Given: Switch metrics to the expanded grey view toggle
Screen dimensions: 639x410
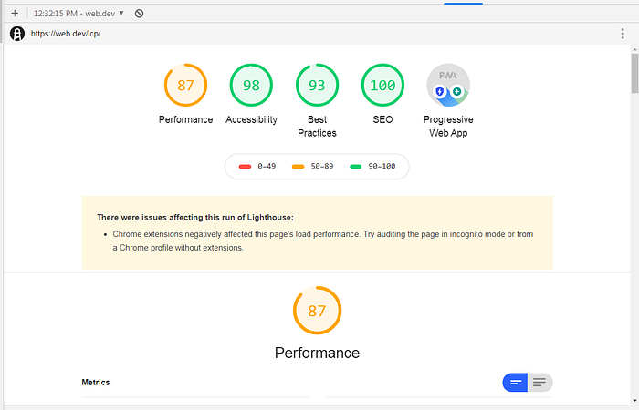Looking at the screenshot, I should click(540, 383).
